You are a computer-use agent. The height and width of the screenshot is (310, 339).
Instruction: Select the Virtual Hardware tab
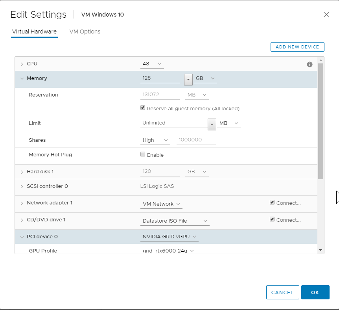pyautogui.click(x=34, y=32)
